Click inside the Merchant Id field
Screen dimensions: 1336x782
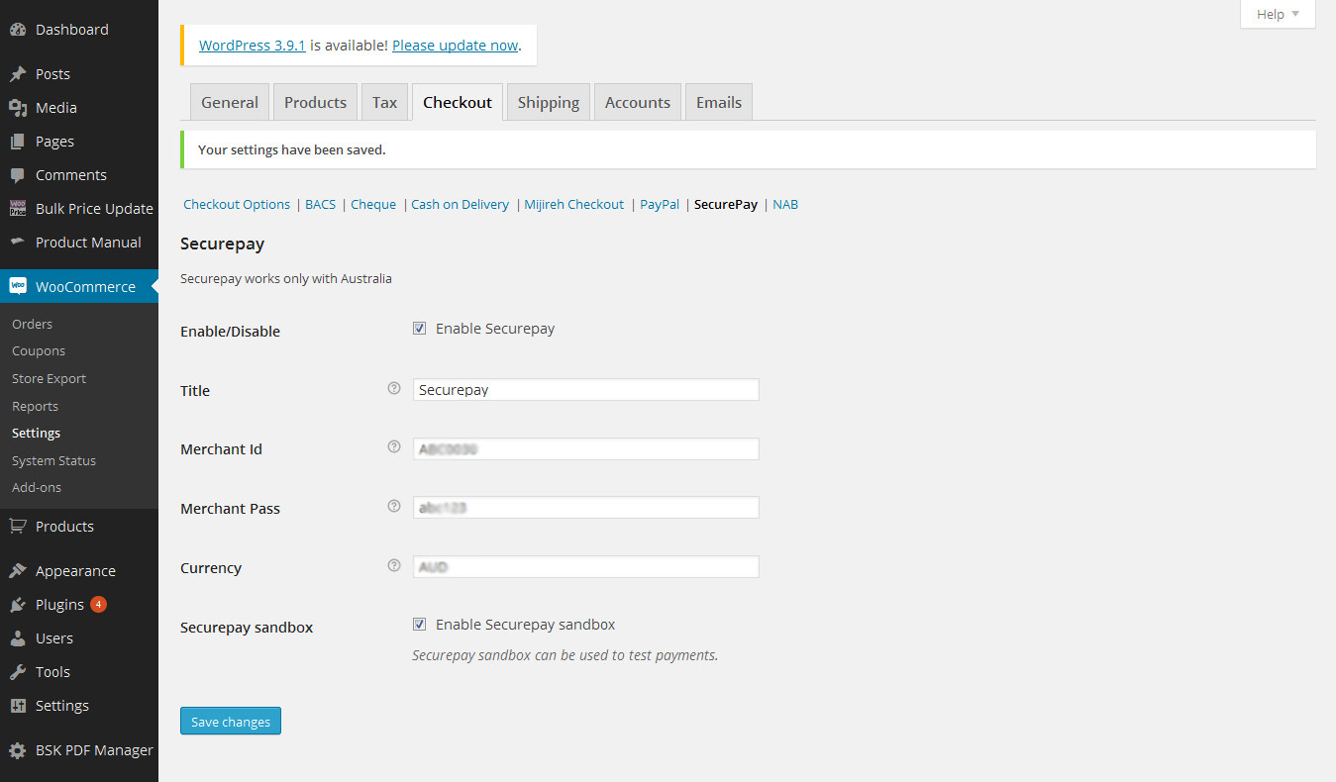[x=585, y=448]
